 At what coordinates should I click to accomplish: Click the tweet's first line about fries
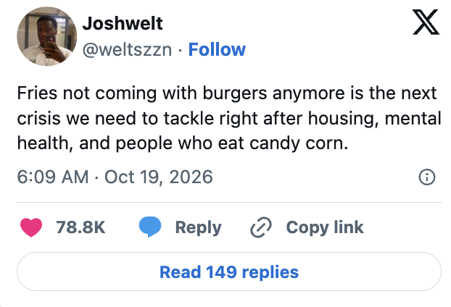click(227, 93)
